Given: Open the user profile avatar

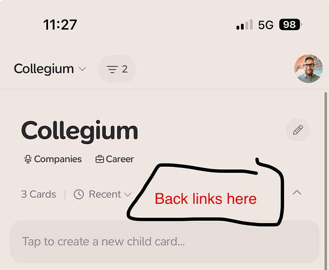Looking at the screenshot, I should click(x=308, y=69).
